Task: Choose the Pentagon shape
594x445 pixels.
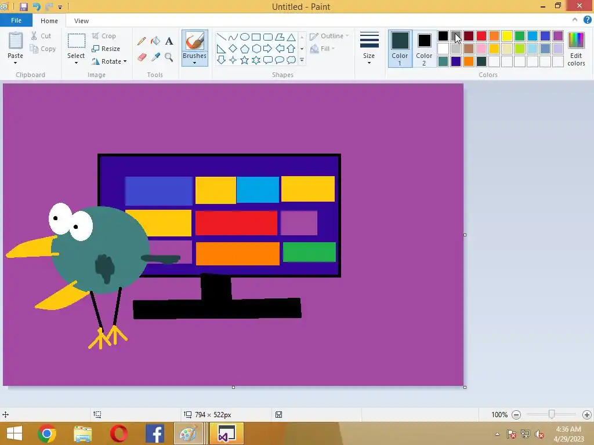Action: click(x=245, y=49)
